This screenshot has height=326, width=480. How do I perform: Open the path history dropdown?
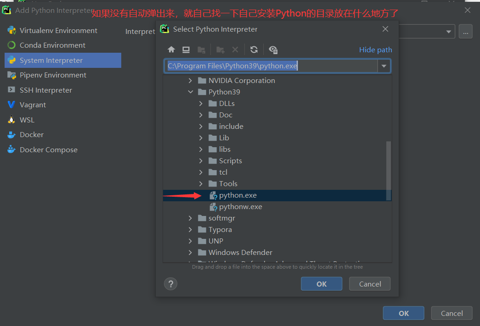(x=384, y=66)
